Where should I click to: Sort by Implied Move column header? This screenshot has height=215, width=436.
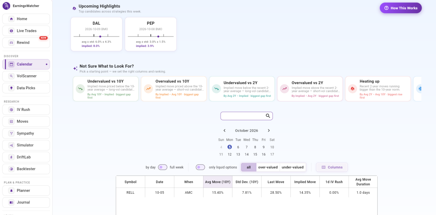305,182
